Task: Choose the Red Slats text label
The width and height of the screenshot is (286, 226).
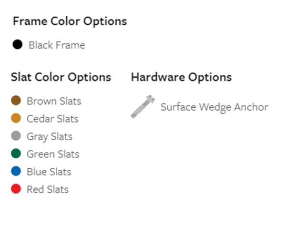Action: [x=48, y=189]
